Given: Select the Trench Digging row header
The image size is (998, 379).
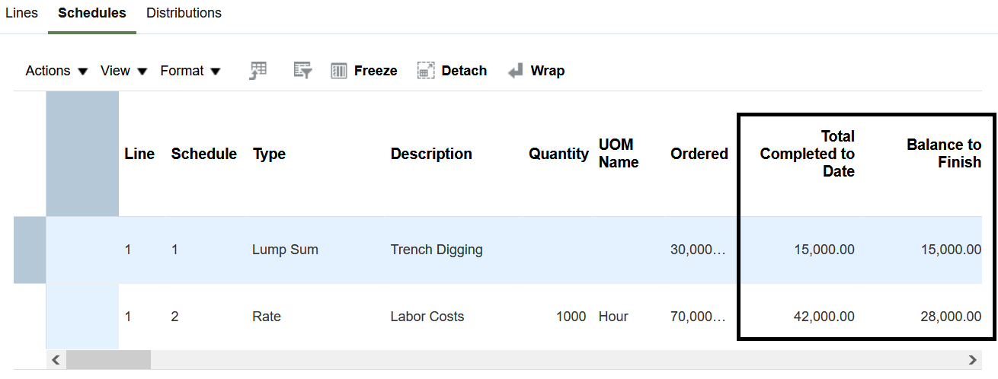Looking at the screenshot, I should tap(30, 250).
